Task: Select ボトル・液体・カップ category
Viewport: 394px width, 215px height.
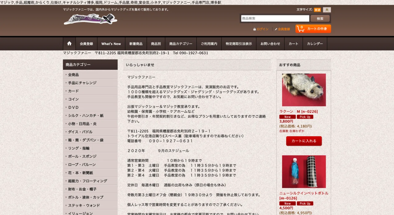Action: pyautogui.click(x=90, y=197)
